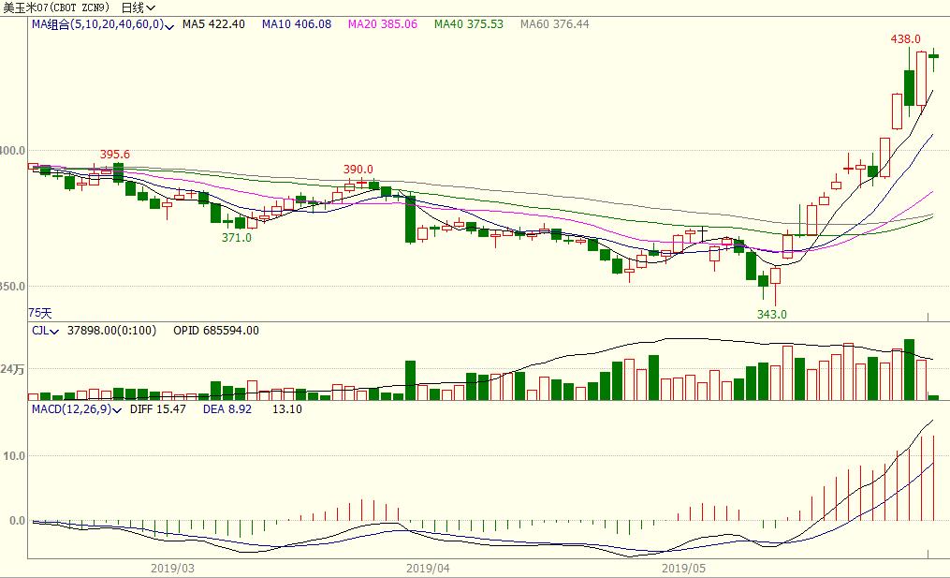Image resolution: width=950 pixels, height=578 pixels.
Task: Click the 343.0 low price marker
Action: 771,314
